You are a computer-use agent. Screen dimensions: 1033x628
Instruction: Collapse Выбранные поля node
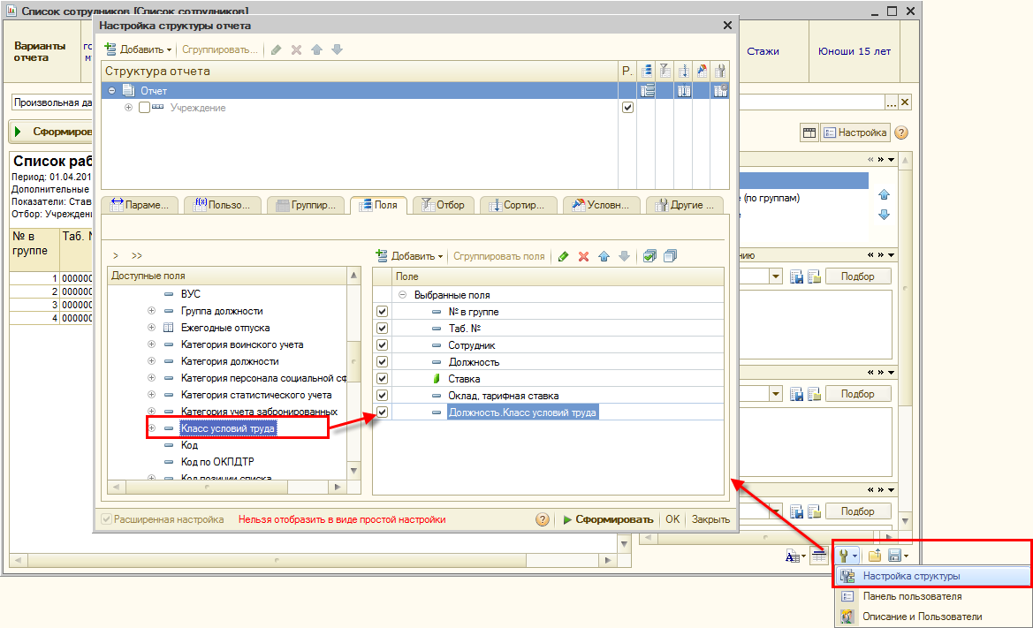click(x=403, y=295)
